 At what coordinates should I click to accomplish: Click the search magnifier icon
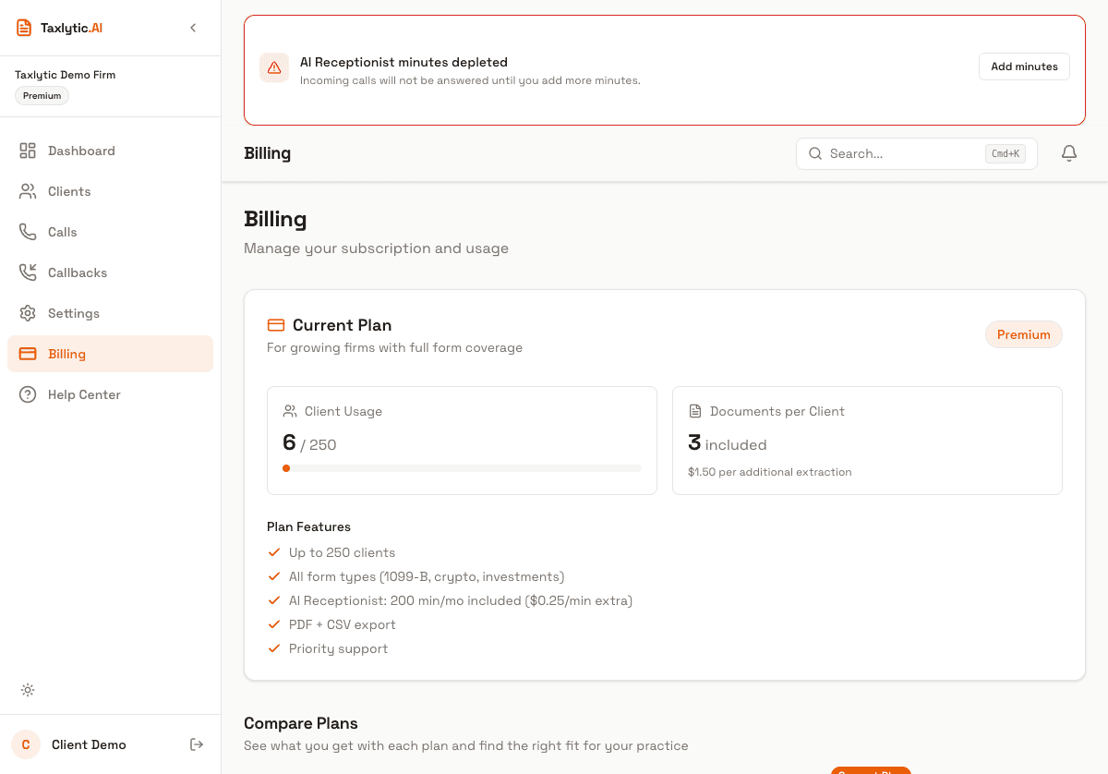point(815,153)
